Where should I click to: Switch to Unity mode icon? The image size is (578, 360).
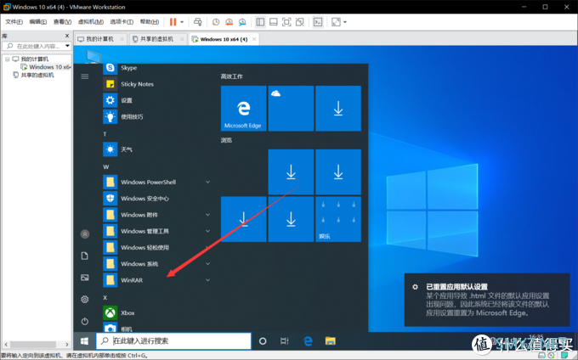[x=300, y=22]
